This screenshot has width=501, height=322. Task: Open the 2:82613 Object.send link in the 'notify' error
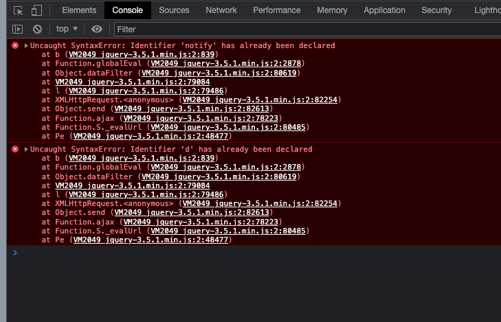pos(192,109)
